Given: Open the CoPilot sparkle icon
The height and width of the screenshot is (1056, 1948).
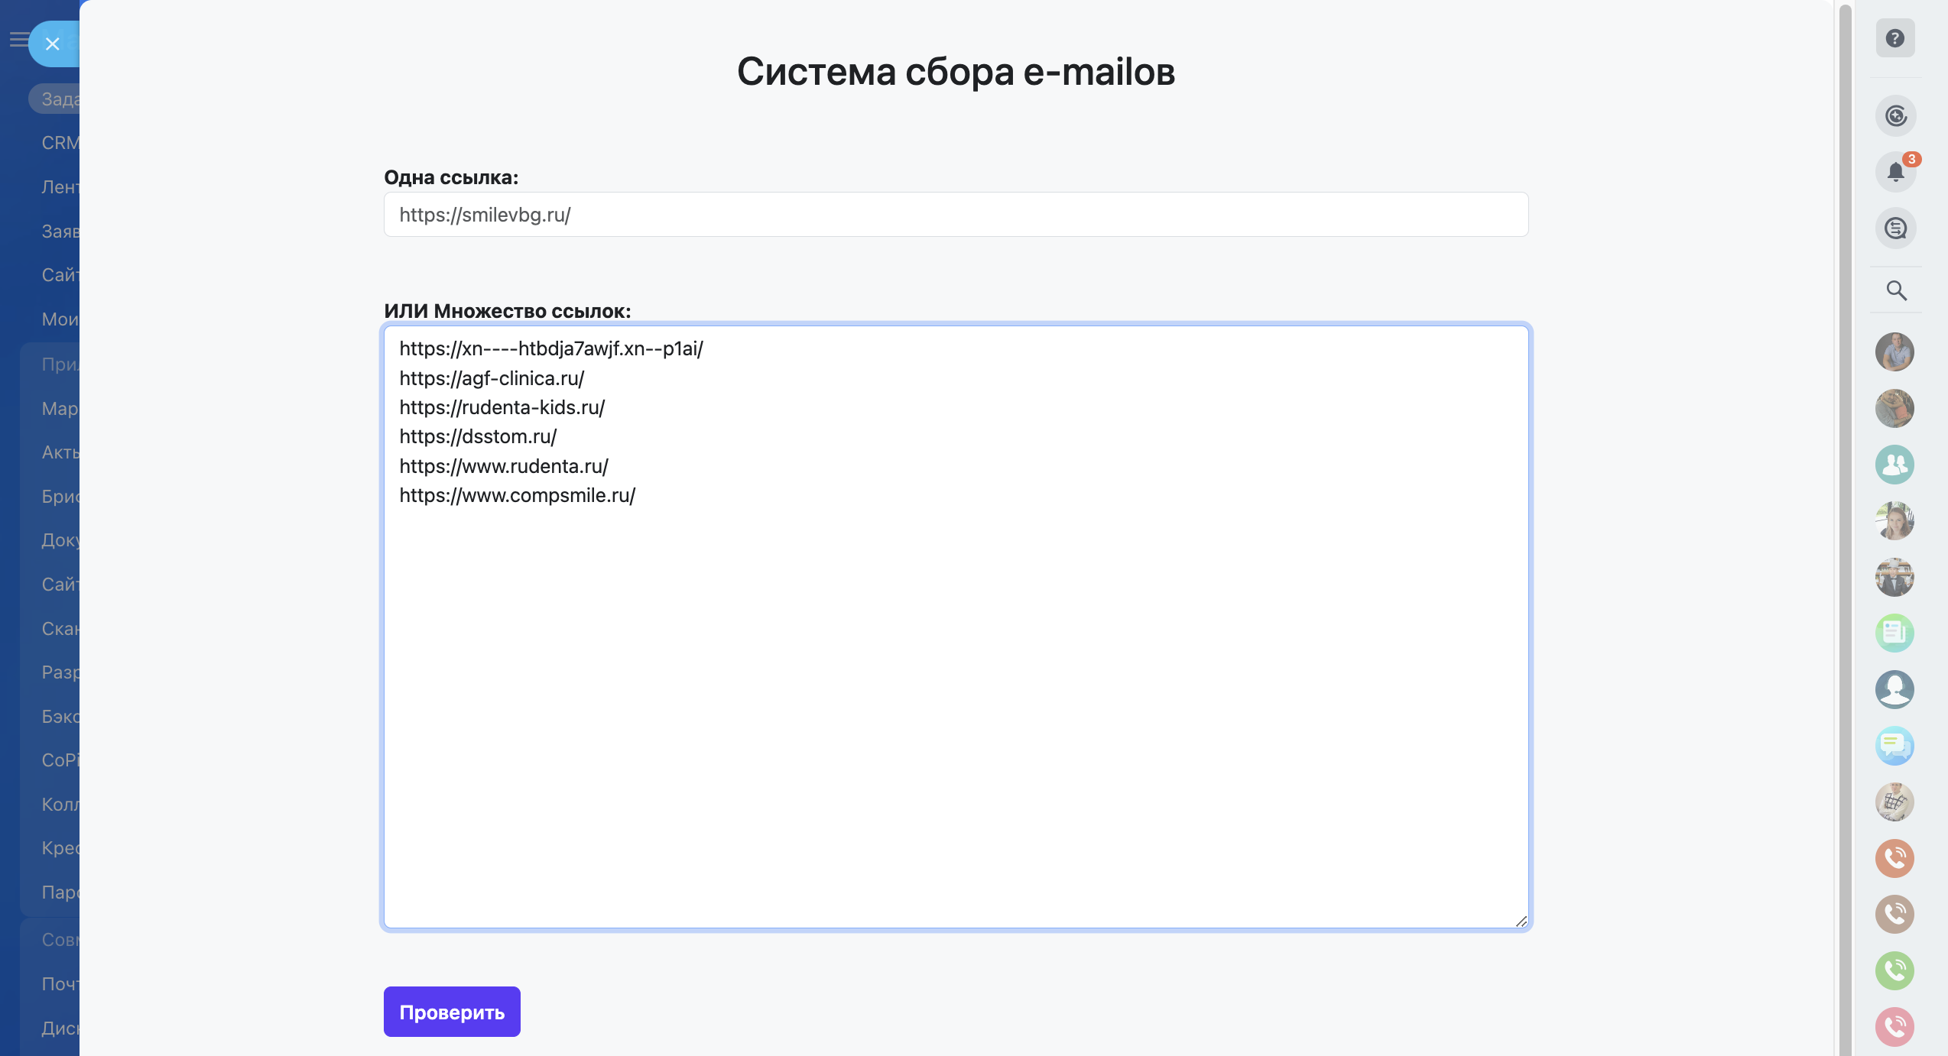Looking at the screenshot, I should tap(1894, 116).
